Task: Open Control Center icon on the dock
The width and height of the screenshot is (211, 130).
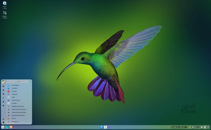Action: [x=109, y=127]
